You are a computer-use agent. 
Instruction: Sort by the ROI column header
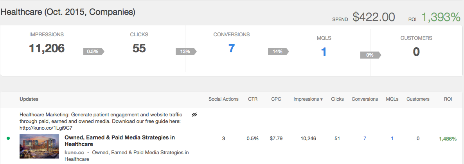coord(448,99)
